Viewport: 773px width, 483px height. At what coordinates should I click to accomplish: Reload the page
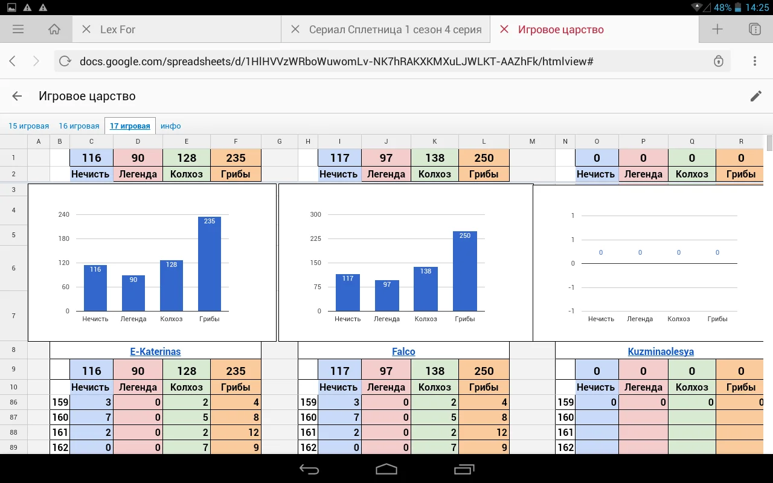pos(65,61)
